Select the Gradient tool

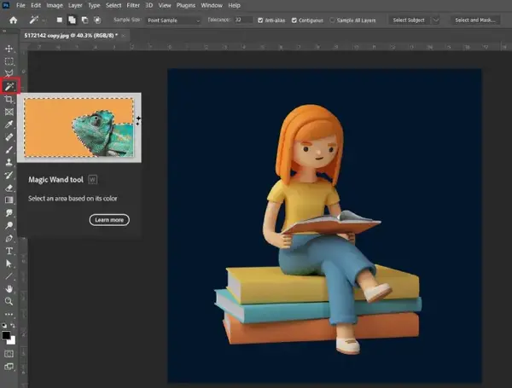tap(9, 200)
